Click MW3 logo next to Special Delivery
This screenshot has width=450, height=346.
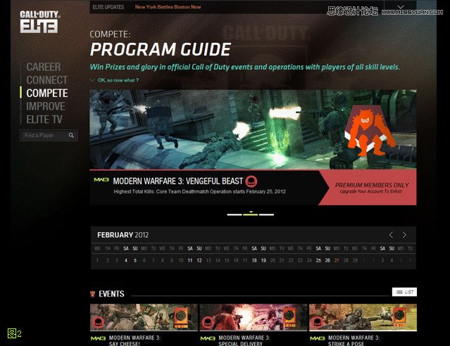click(x=208, y=338)
